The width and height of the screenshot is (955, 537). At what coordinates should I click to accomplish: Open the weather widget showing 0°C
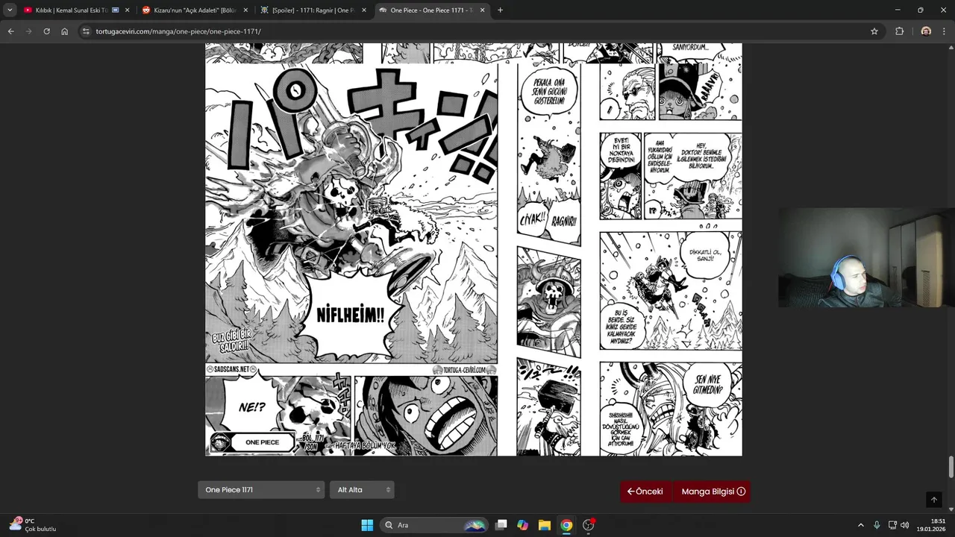[x=33, y=525]
